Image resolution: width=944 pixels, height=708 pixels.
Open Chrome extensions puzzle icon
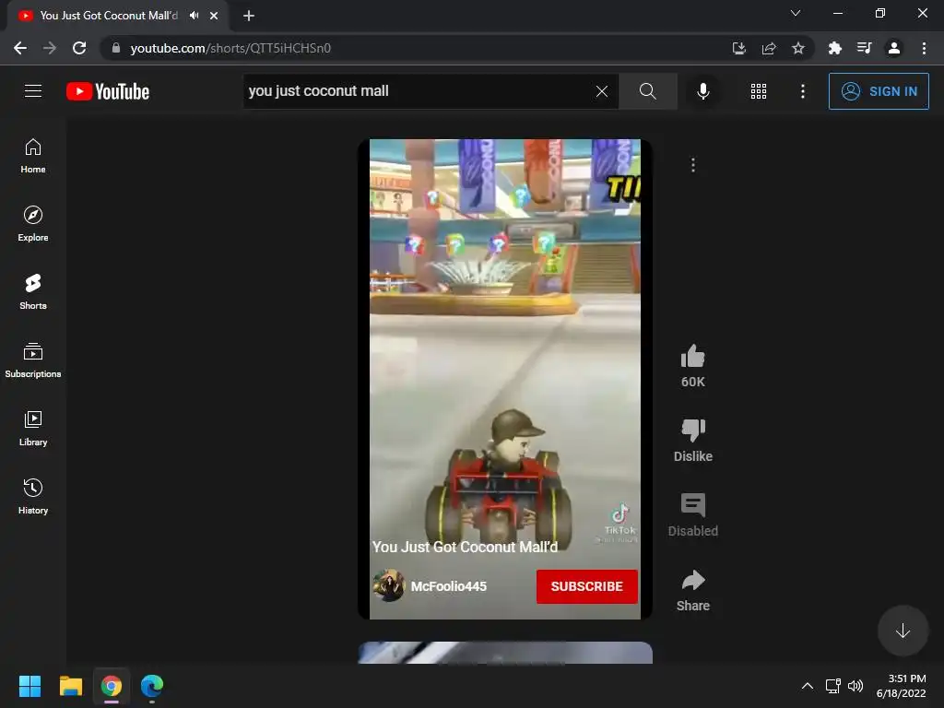click(834, 48)
